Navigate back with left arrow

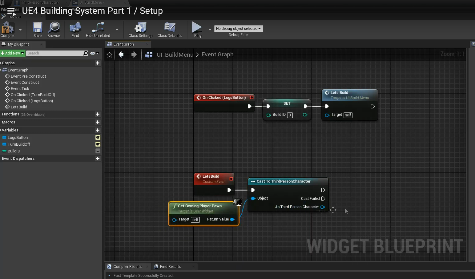point(121,55)
